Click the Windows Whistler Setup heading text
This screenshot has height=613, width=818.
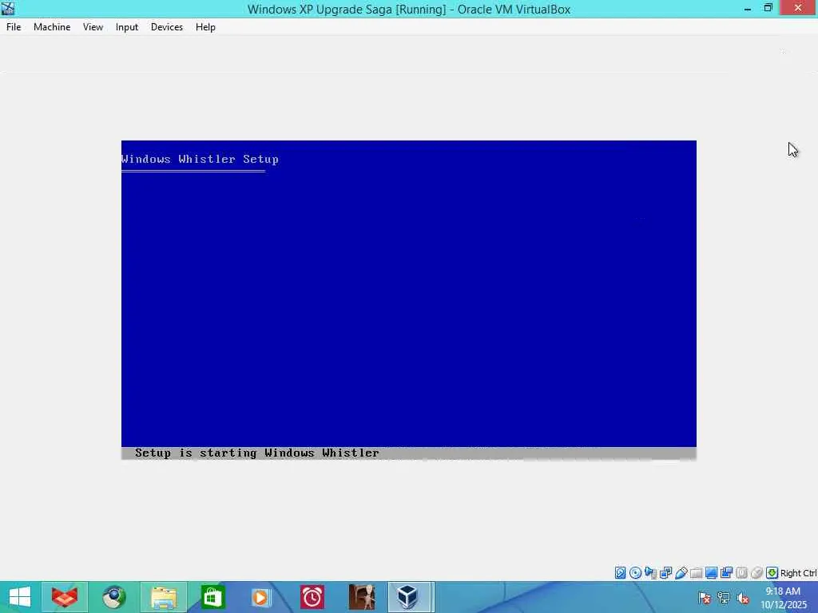pos(200,159)
